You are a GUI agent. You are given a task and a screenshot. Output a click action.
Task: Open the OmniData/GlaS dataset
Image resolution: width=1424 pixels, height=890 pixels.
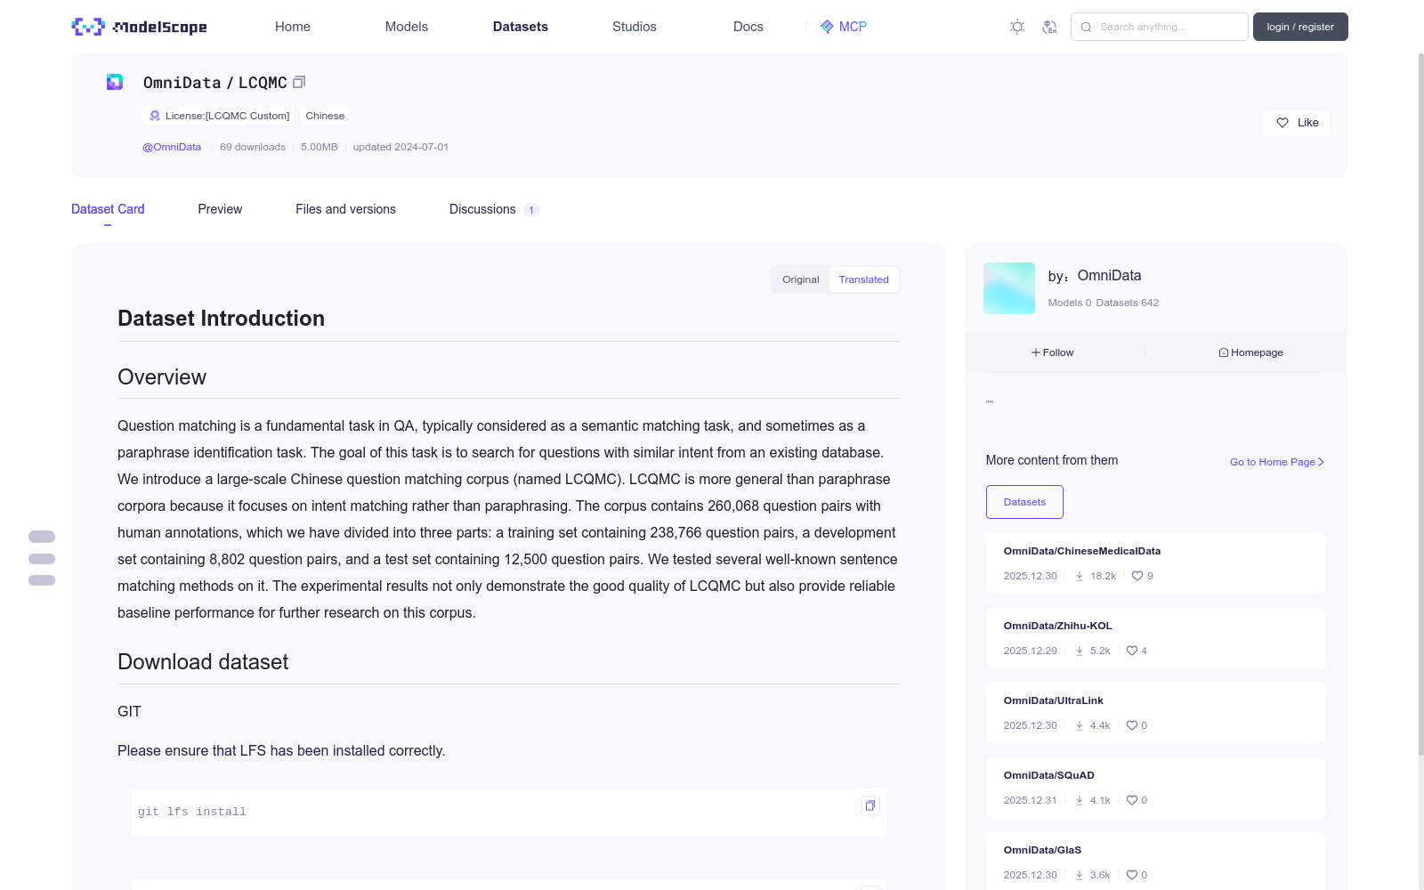pos(1042,850)
